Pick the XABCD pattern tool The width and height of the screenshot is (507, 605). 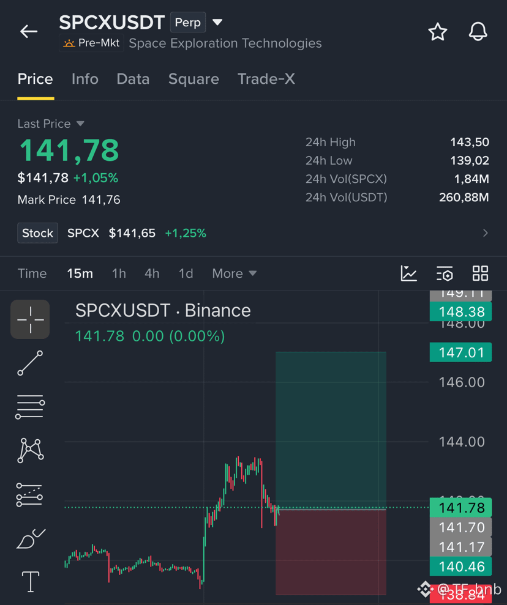click(31, 450)
